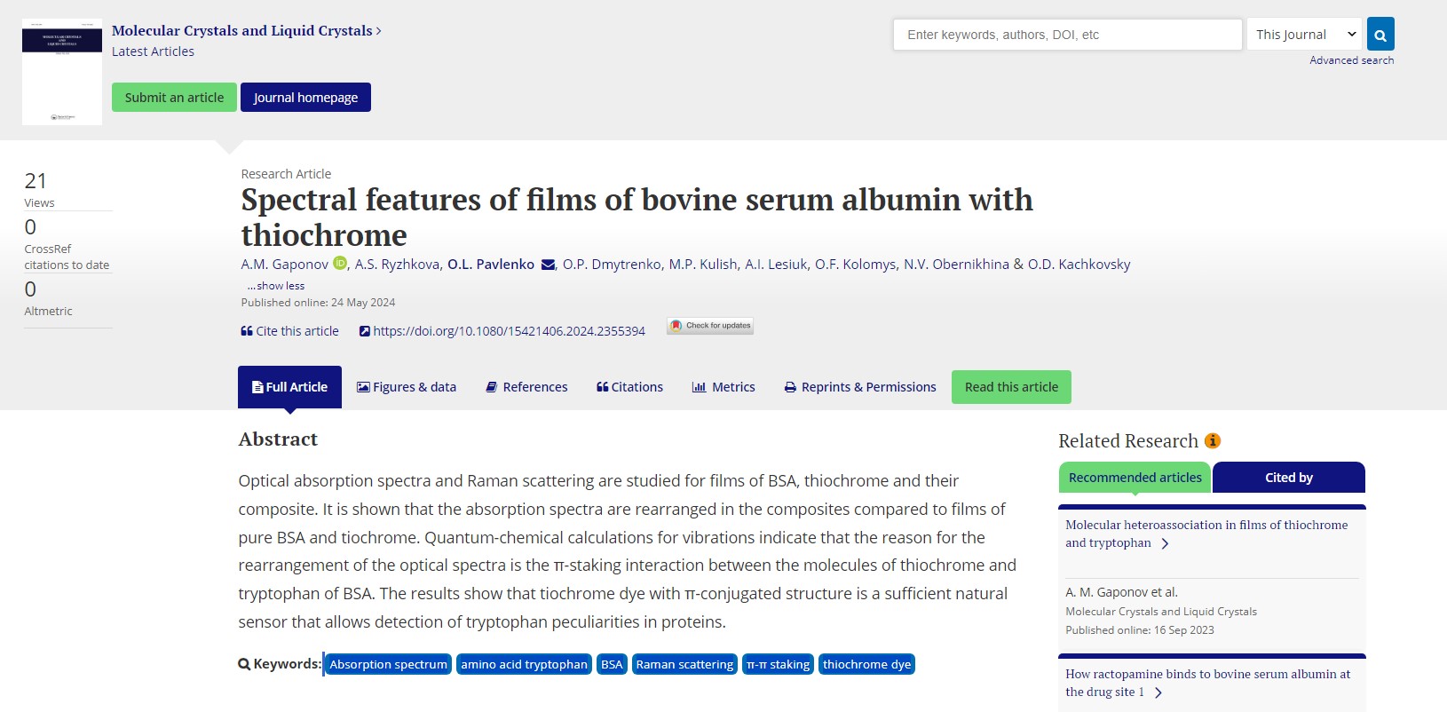Click the Check for updates badge
Viewport: 1447px width, 712px height.
[x=710, y=326]
